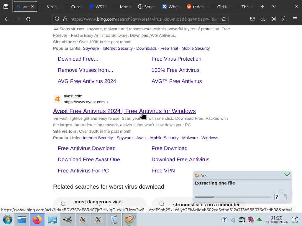Open the 100% Free Antivirus link
302x226 pixels.
pos(175,70)
